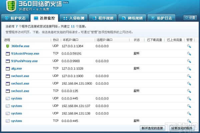Open the manage icon for 91AssistProxy.exe
The width and height of the screenshot is (200, 133).
click(189, 54)
